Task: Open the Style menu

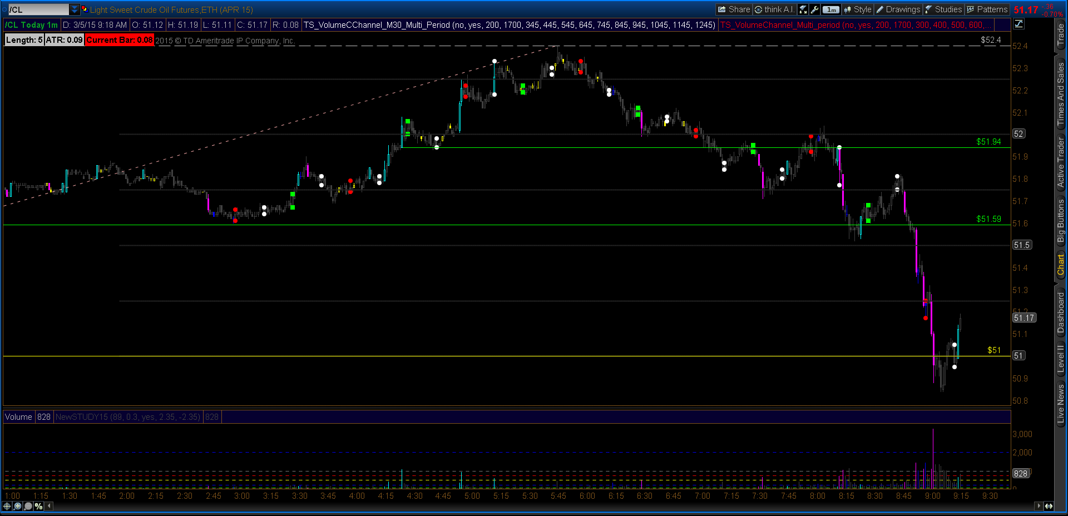Action: [x=857, y=9]
